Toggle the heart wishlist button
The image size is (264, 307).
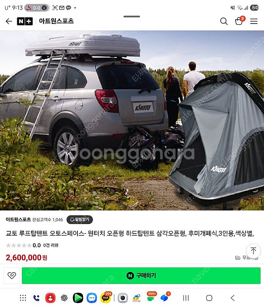(12, 275)
